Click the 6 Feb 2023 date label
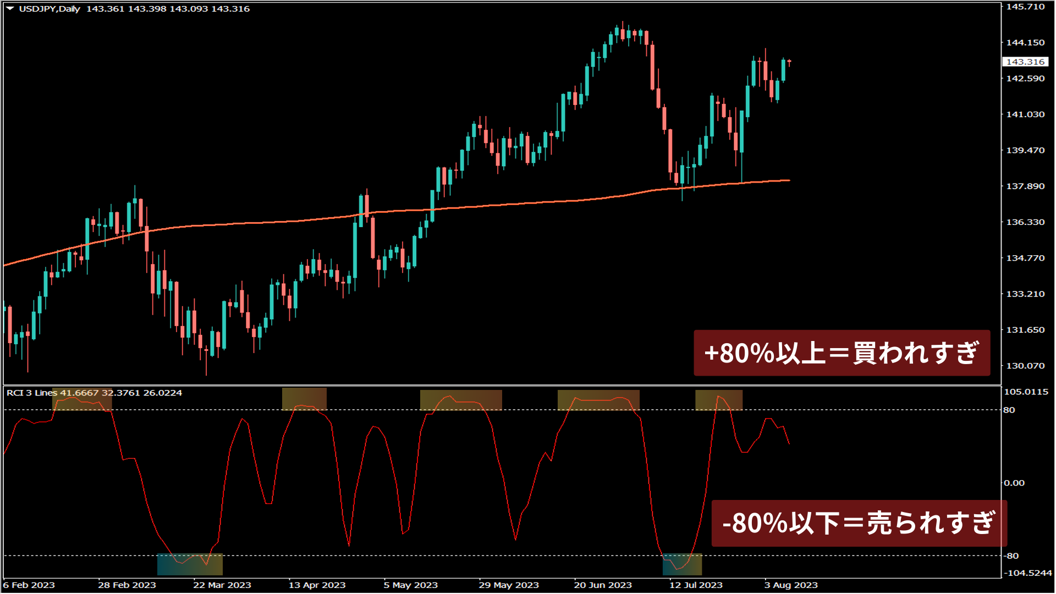The height and width of the screenshot is (594, 1056). 29,585
